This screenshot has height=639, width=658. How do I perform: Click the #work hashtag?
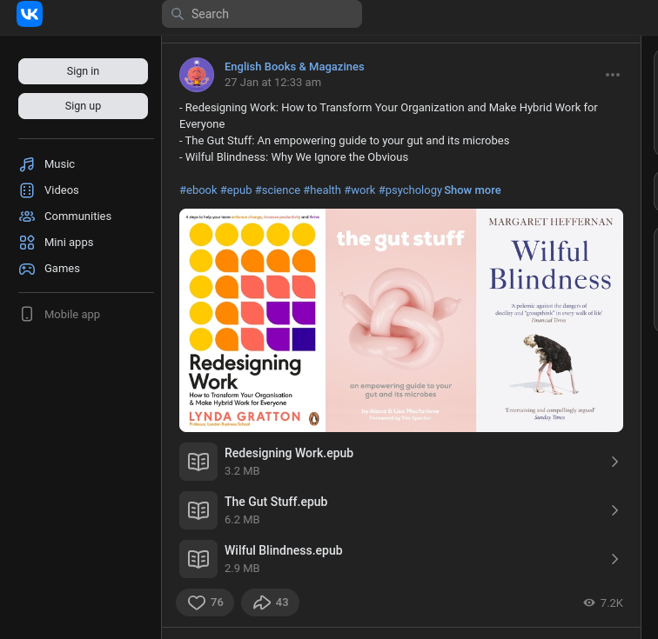(x=360, y=190)
